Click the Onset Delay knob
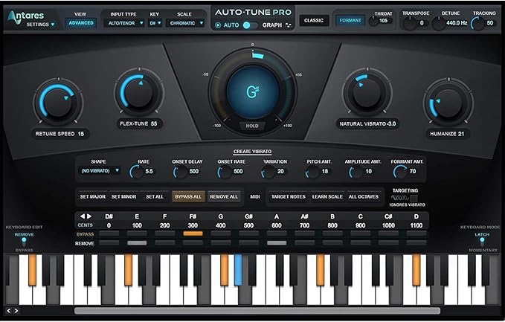The width and height of the screenshot is (505, 322). (180, 172)
